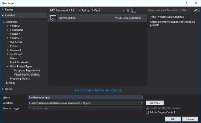Viewport: 201px width, 123px height.
Task: Select Samples in the tree
Action: click(x=11, y=83)
